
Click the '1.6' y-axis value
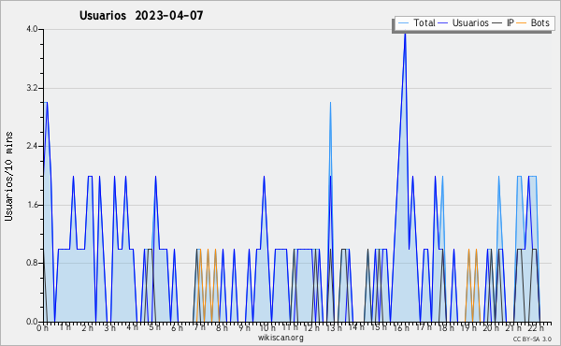(32, 205)
